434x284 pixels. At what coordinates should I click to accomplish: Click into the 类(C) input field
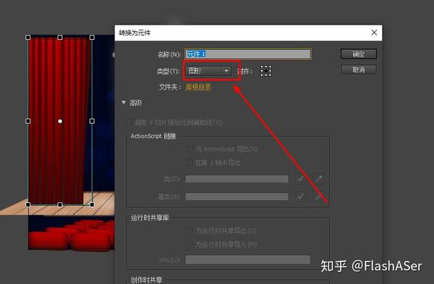(237, 179)
